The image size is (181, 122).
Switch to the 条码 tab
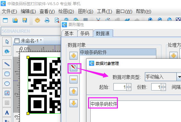click(x=85, y=33)
